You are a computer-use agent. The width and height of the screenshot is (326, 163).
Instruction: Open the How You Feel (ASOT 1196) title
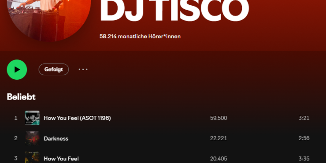[x=78, y=118]
